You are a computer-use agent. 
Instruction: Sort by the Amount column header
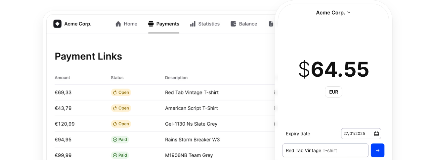pyautogui.click(x=62, y=78)
